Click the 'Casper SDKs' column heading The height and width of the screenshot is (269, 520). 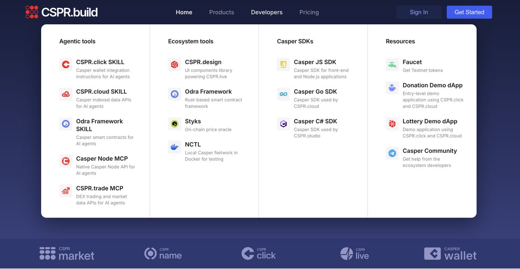click(x=295, y=41)
